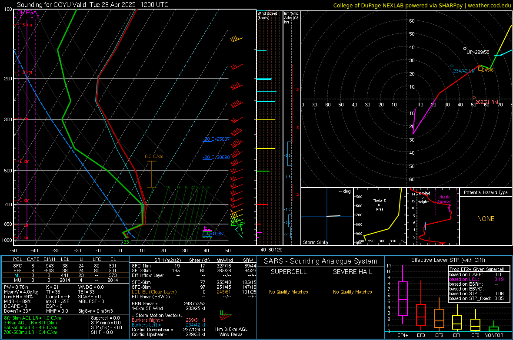The image size is (513, 340).
Task: Click 'No Quality Matches' under SEVERE HAIL
Action: pos(352,292)
